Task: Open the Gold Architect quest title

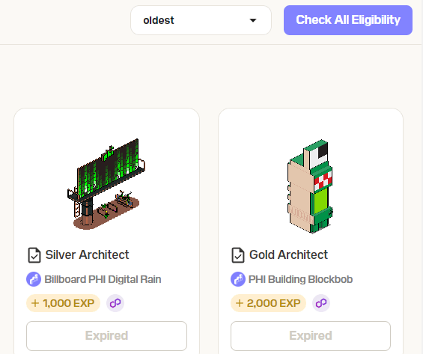Action: coord(288,254)
